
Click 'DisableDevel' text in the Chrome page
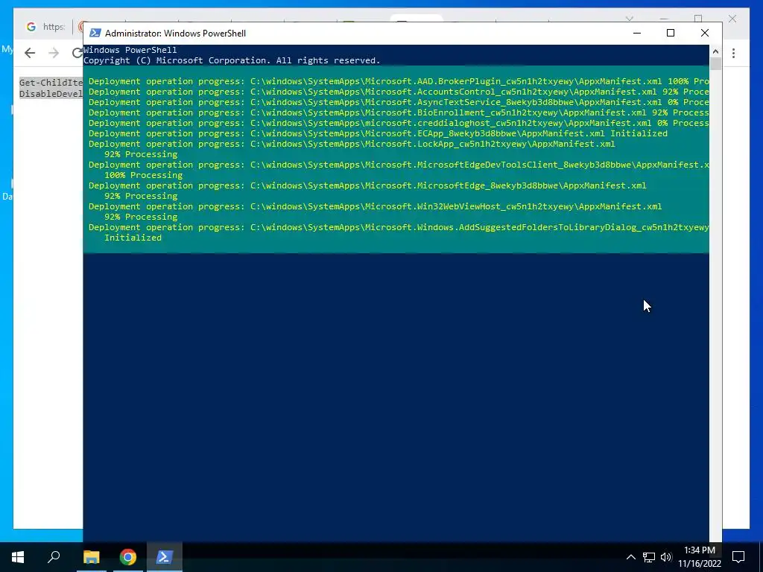coord(51,93)
